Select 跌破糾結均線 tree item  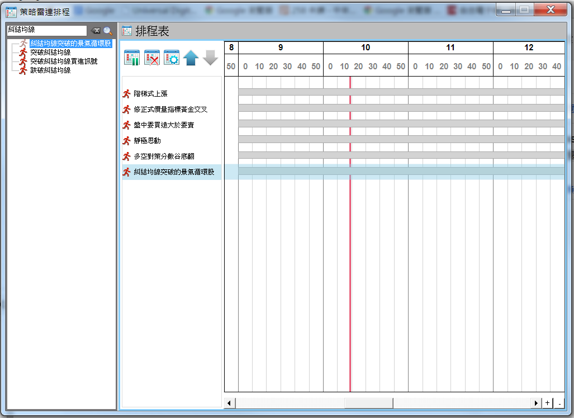pyautogui.click(x=50, y=70)
